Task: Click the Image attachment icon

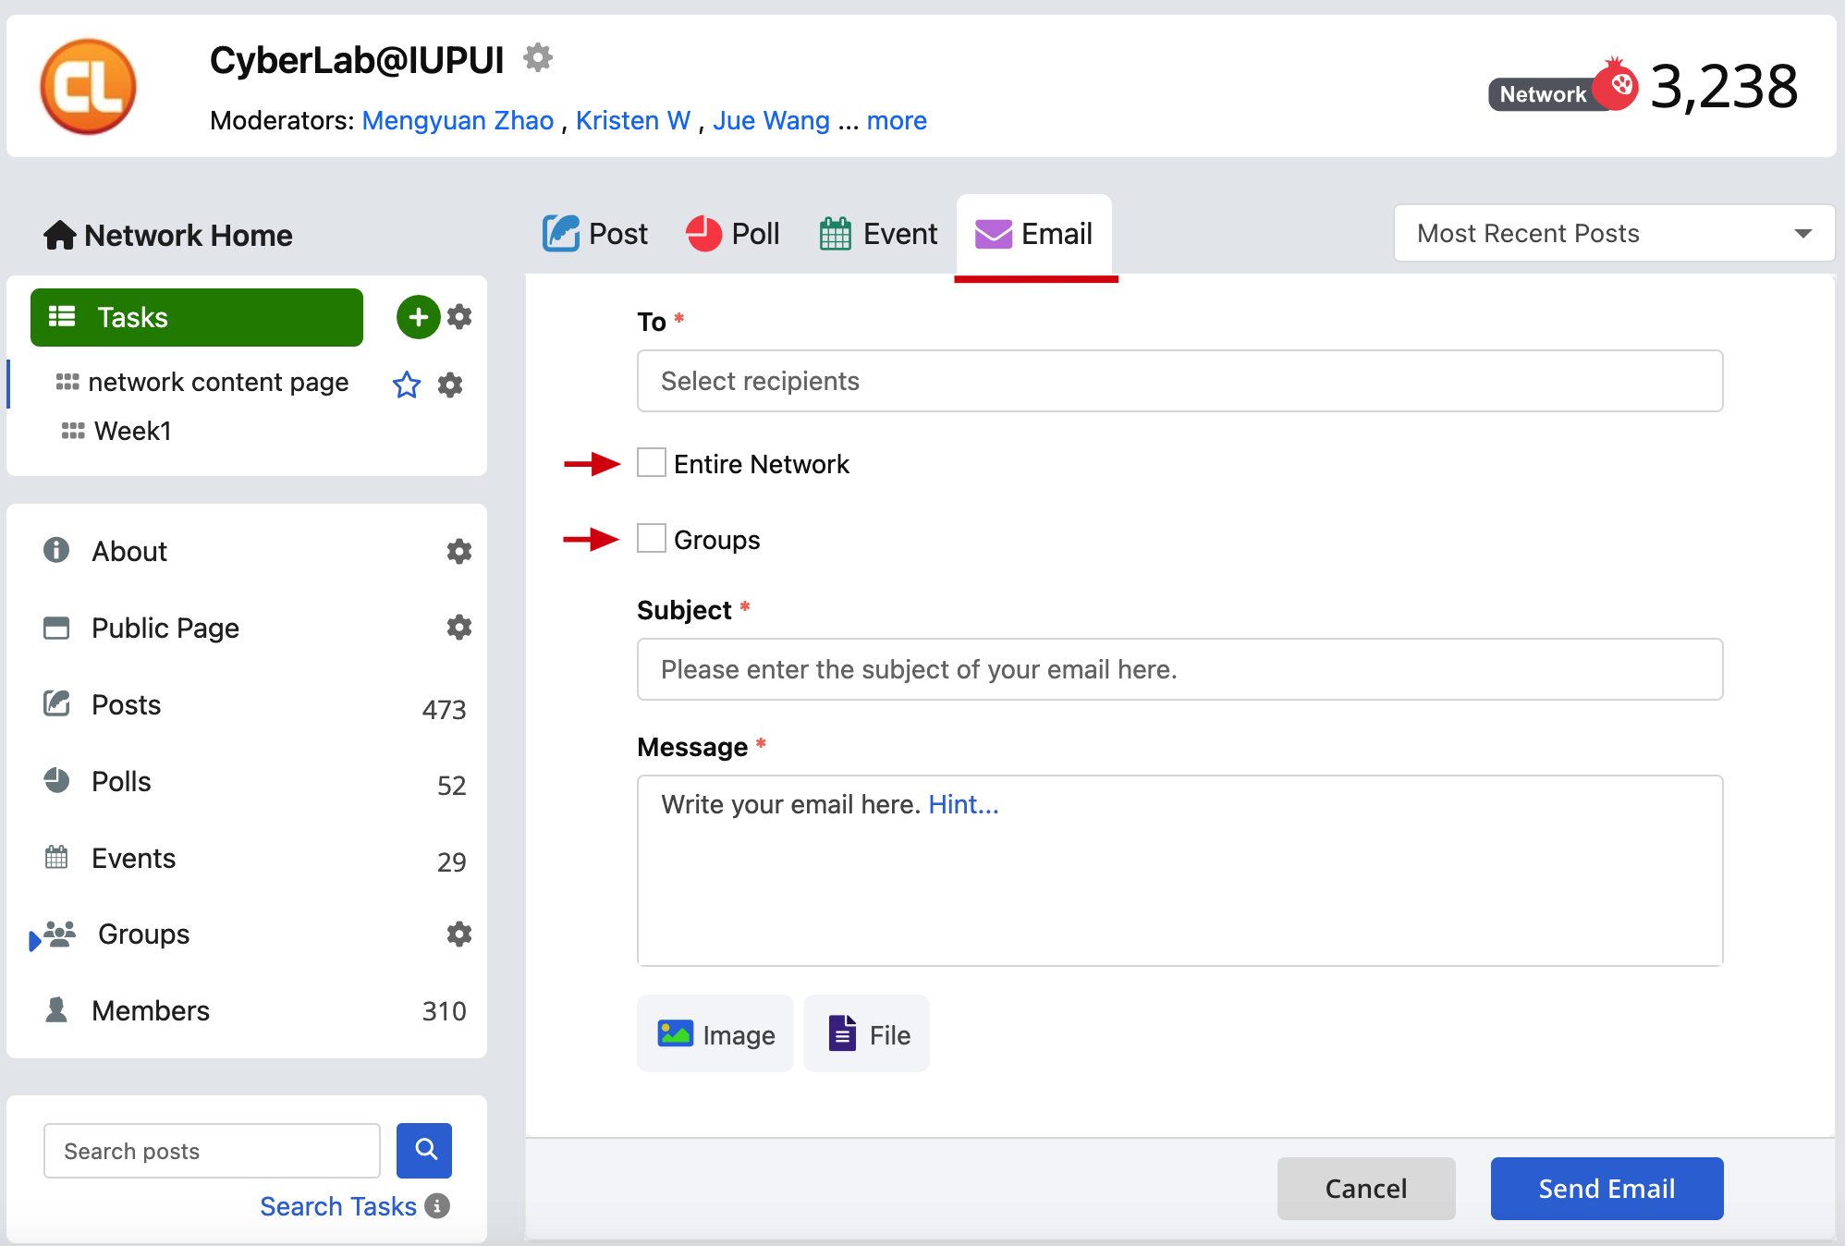Action: point(677,1033)
